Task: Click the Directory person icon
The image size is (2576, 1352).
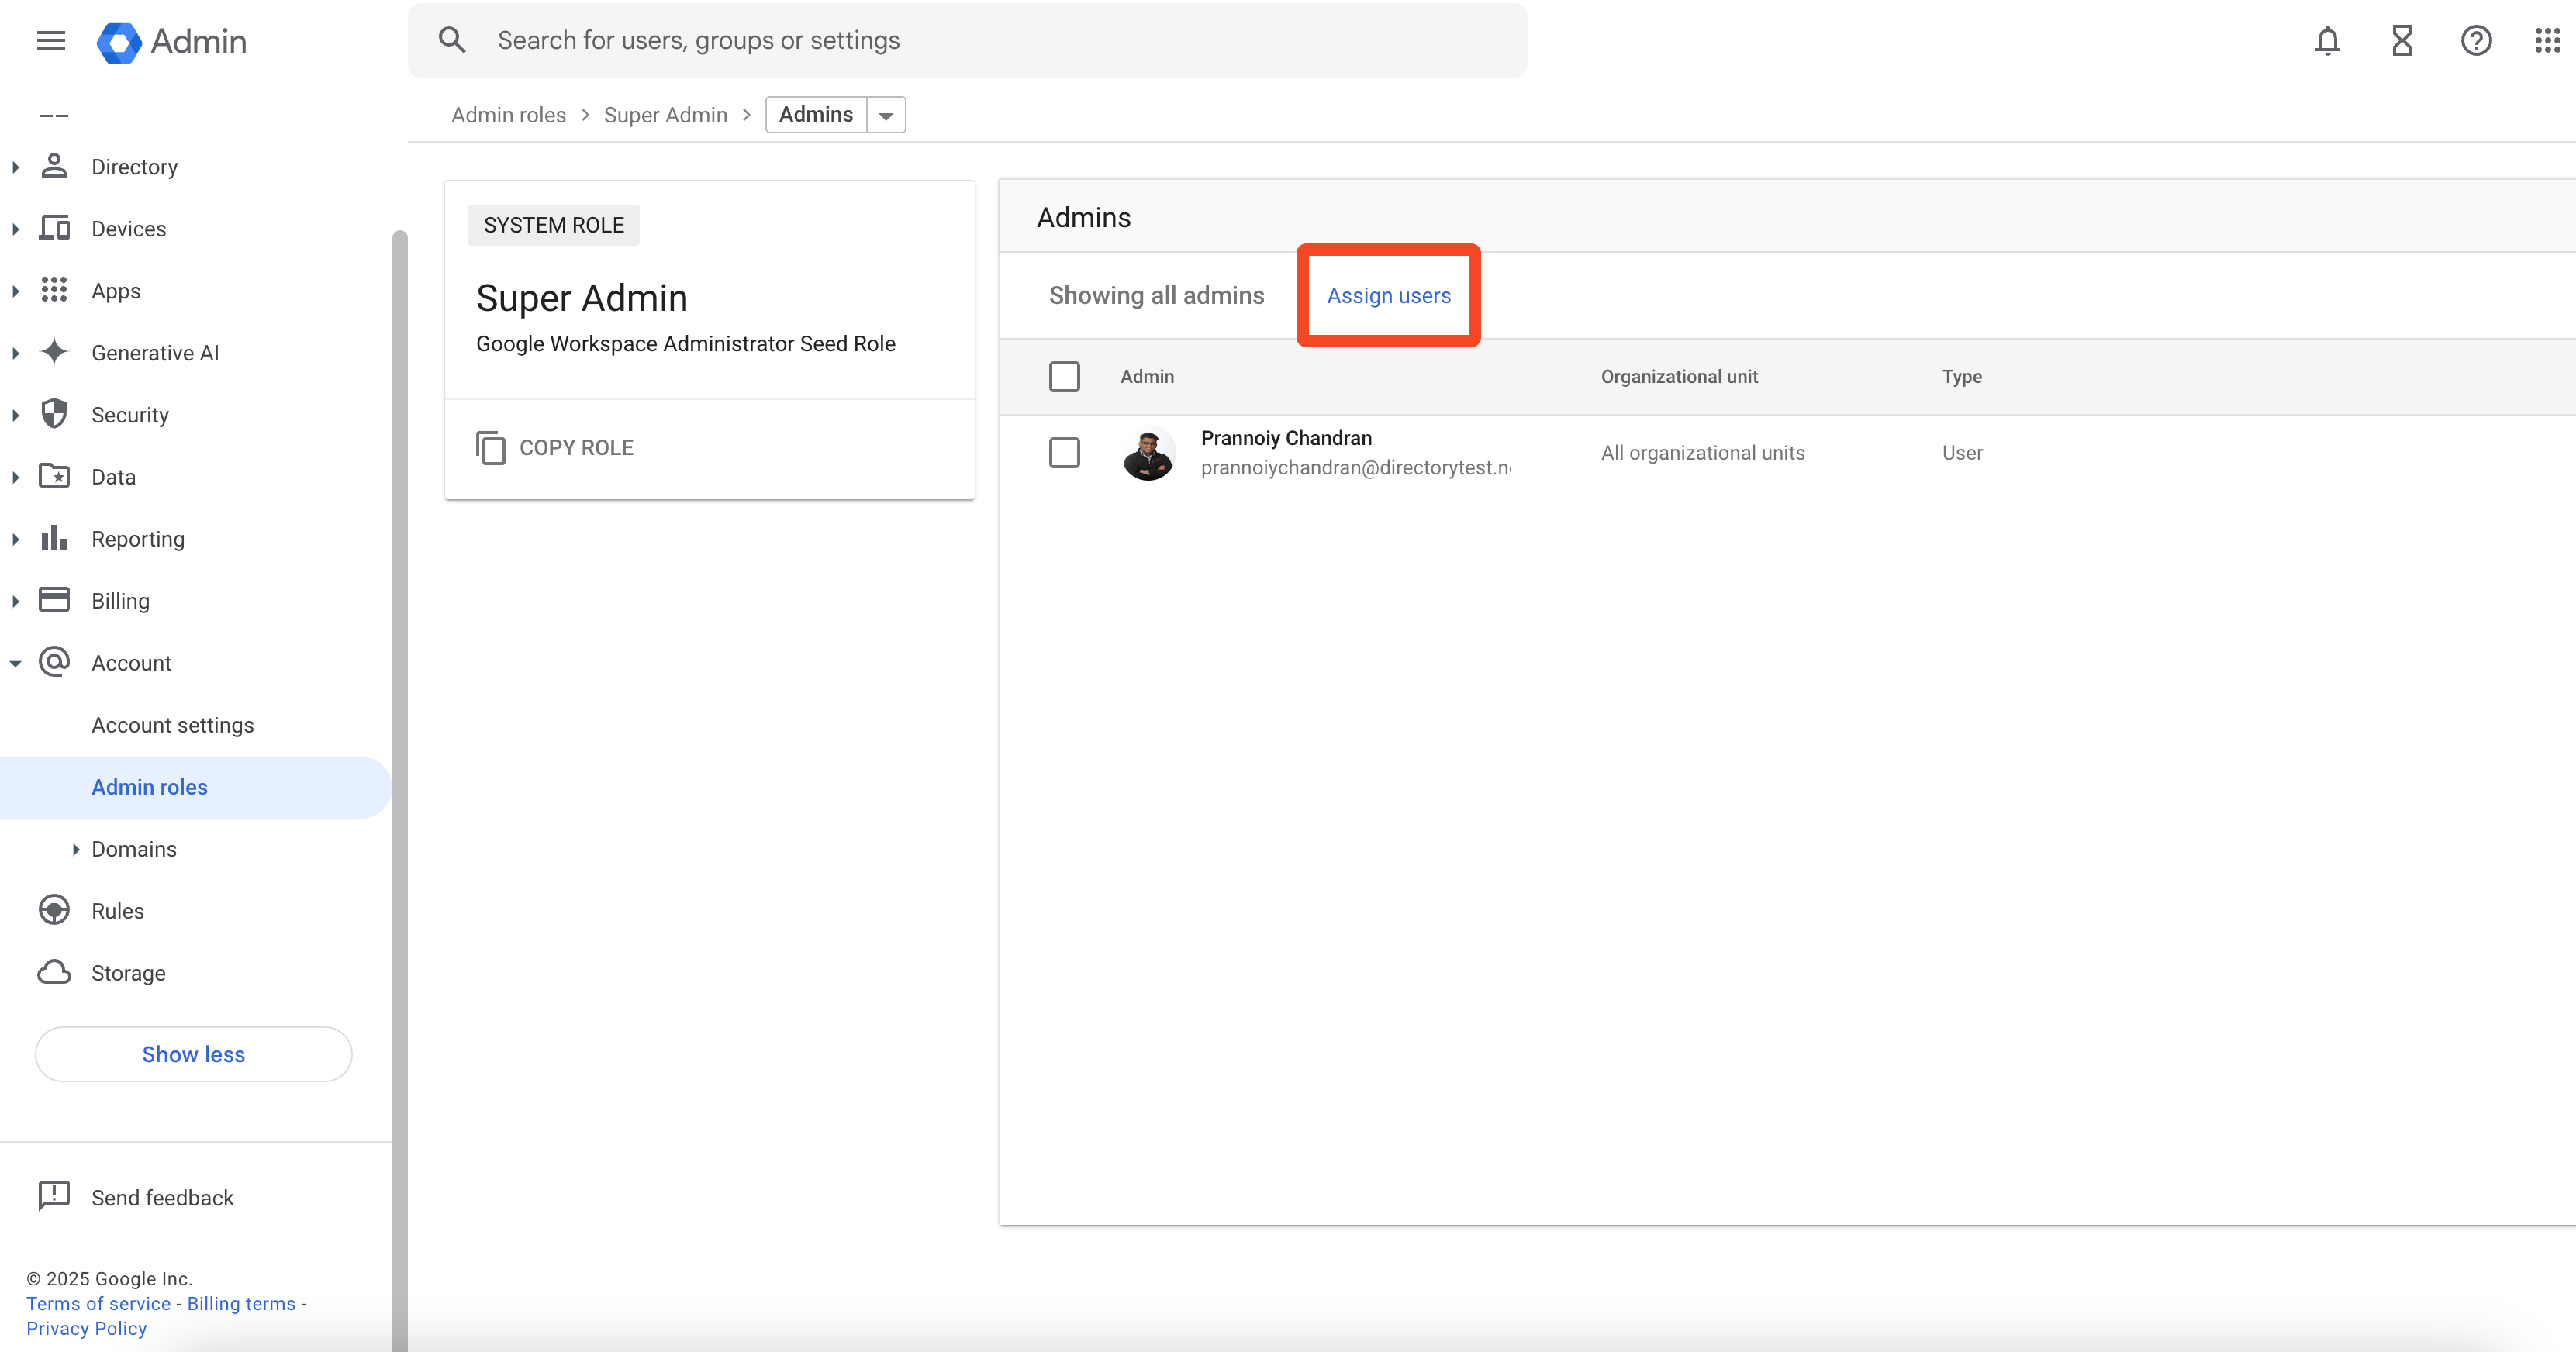Action: pyautogui.click(x=54, y=166)
